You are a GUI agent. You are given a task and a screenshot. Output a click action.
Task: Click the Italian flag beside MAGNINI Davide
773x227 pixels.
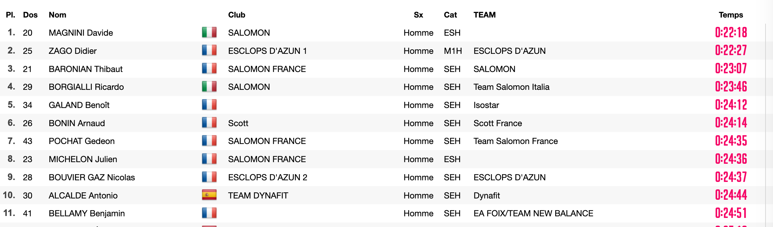pyautogui.click(x=209, y=32)
